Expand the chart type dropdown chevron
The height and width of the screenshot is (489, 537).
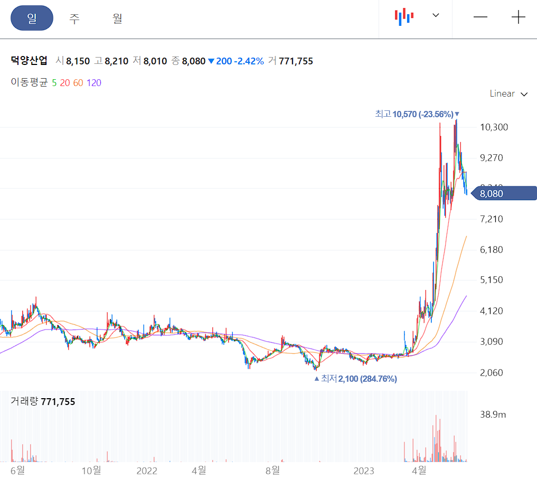[436, 16]
